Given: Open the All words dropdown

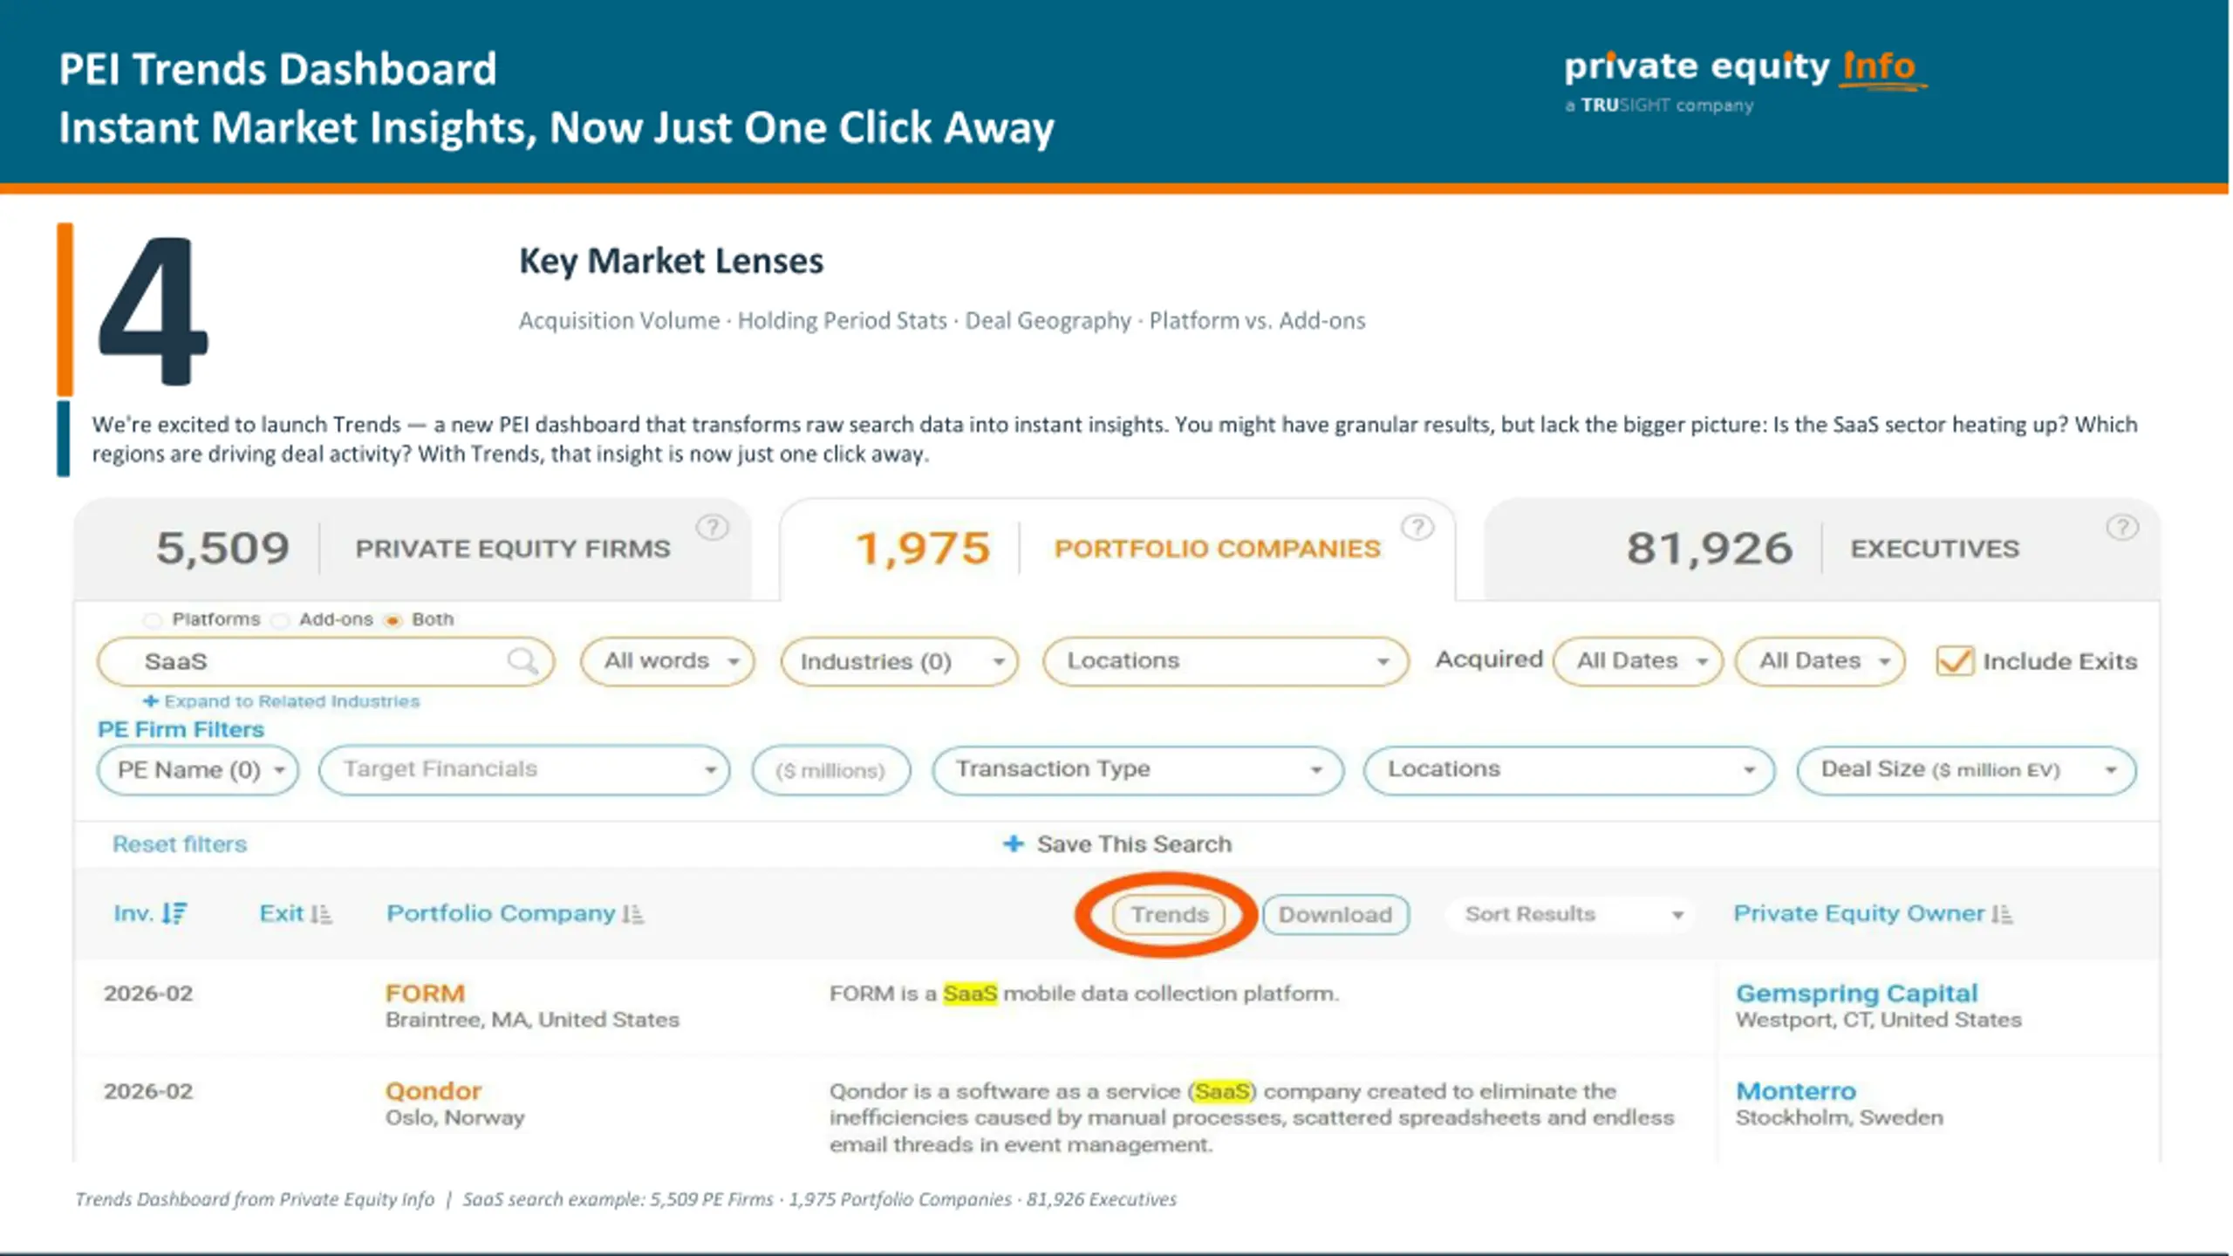Looking at the screenshot, I should pyautogui.click(x=667, y=661).
